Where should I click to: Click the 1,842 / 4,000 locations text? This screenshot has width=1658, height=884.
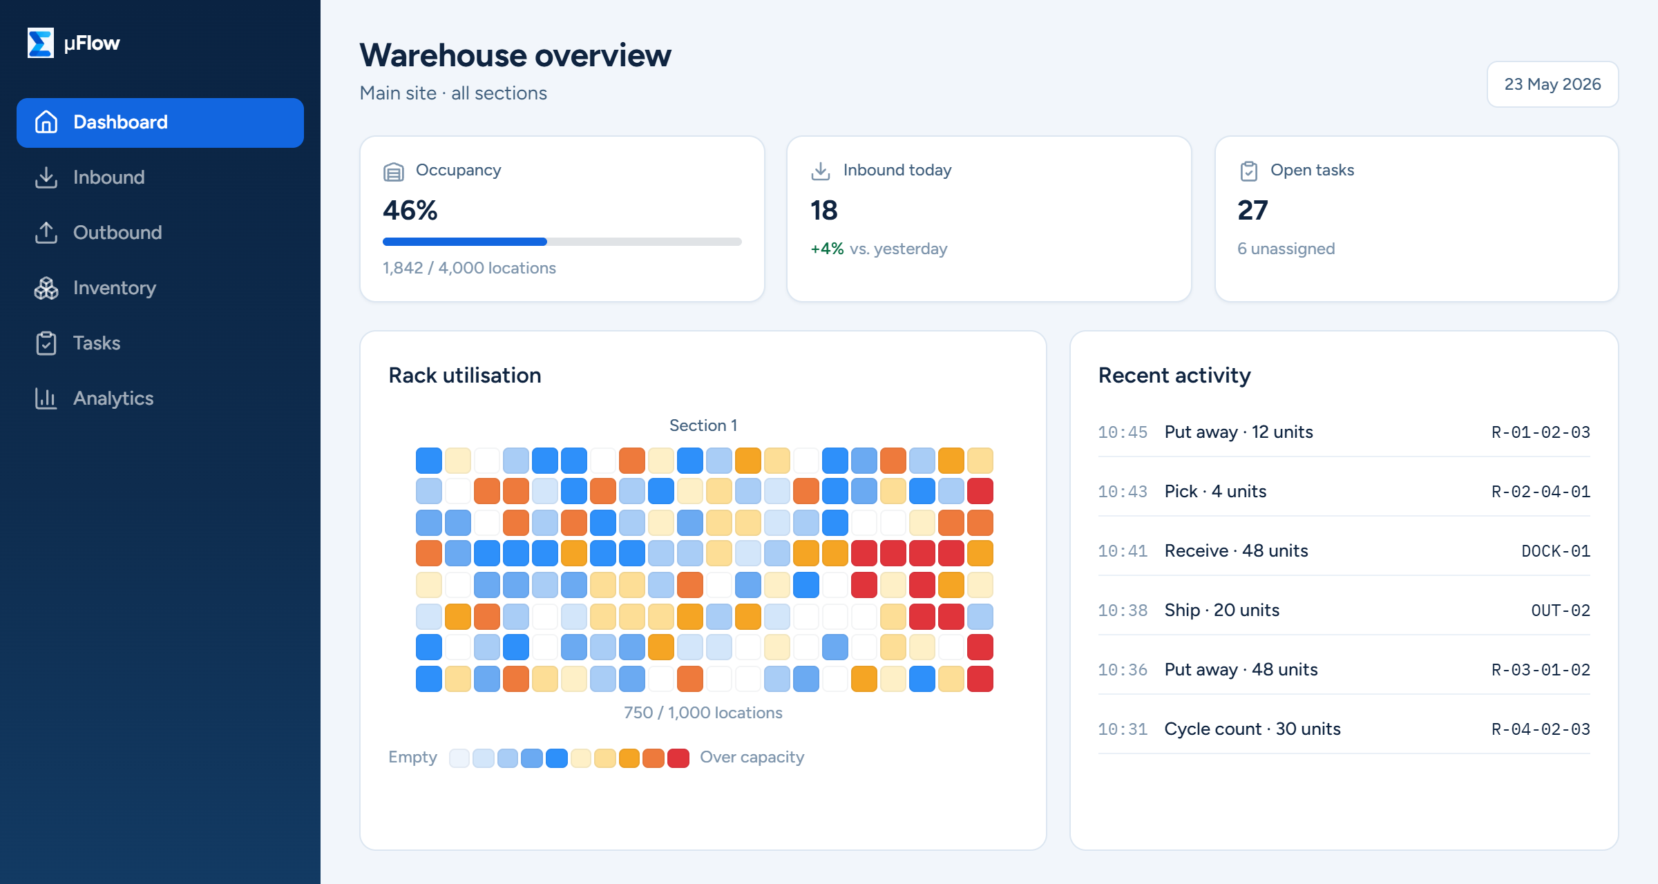(x=469, y=268)
